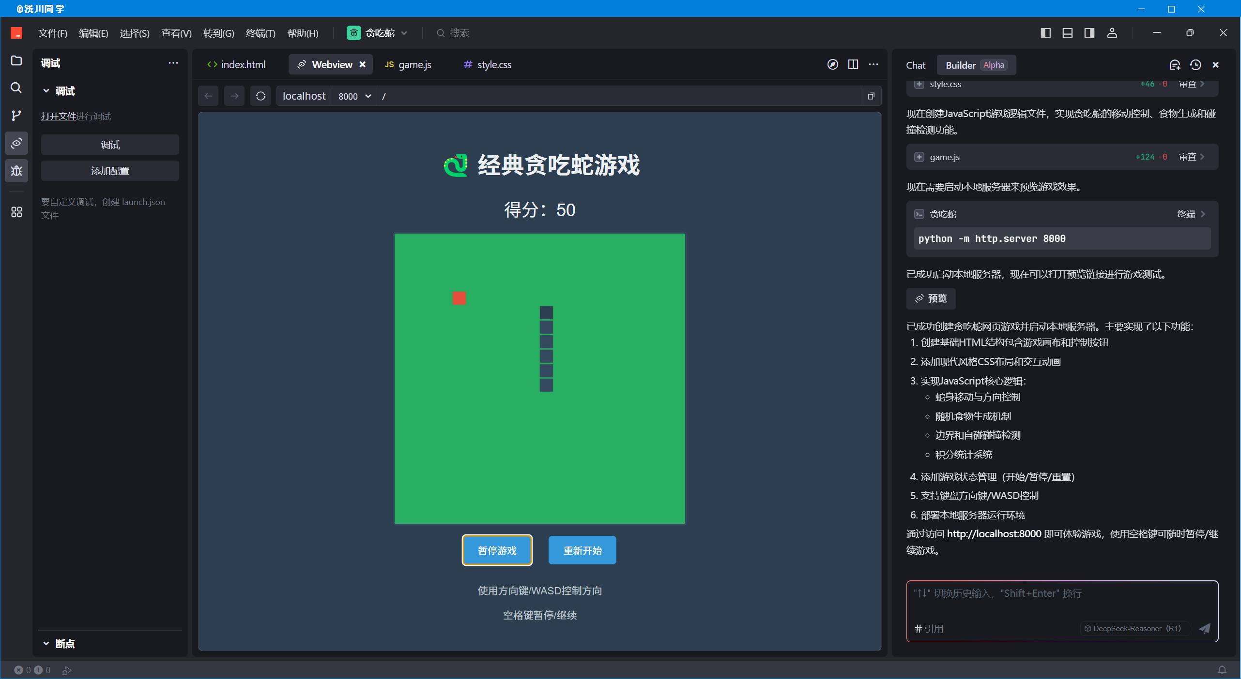The image size is (1241, 679).
Task: Click the 调试 button
Action: click(110, 145)
